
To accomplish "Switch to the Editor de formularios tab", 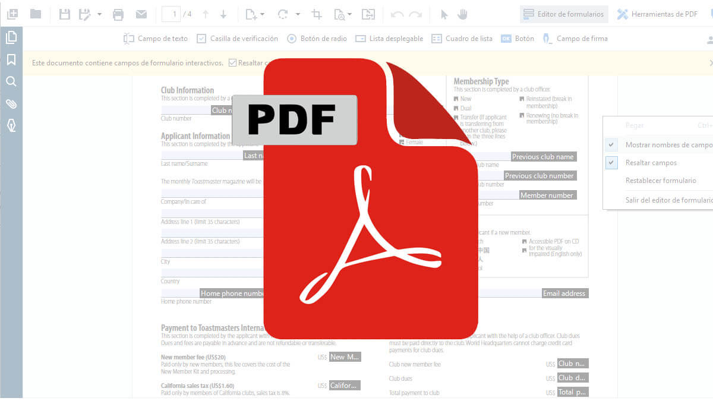I will point(563,14).
